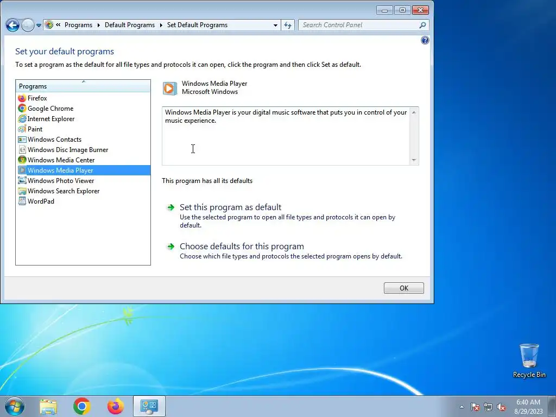Viewport: 556px width, 417px height.
Task: Click the blue Back arrow button
Action: (12, 25)
